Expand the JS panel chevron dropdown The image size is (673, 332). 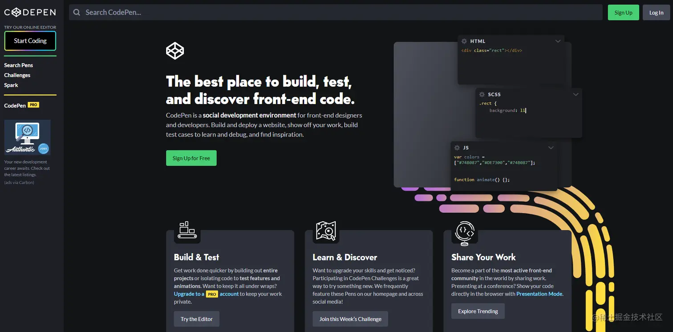tap(551, 148)
